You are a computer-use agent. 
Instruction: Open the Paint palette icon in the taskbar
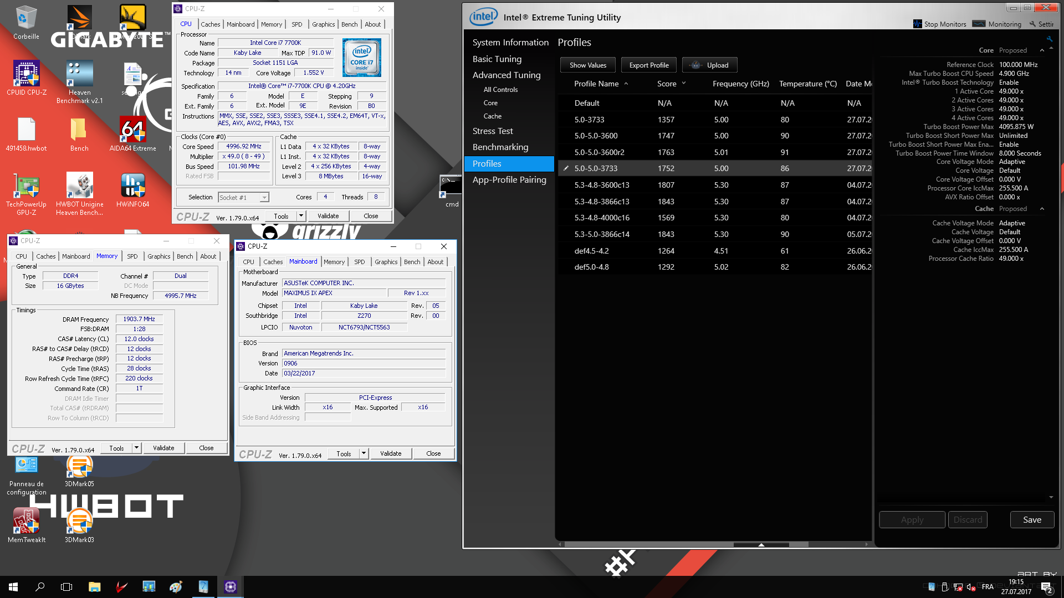tap(176, 587)
